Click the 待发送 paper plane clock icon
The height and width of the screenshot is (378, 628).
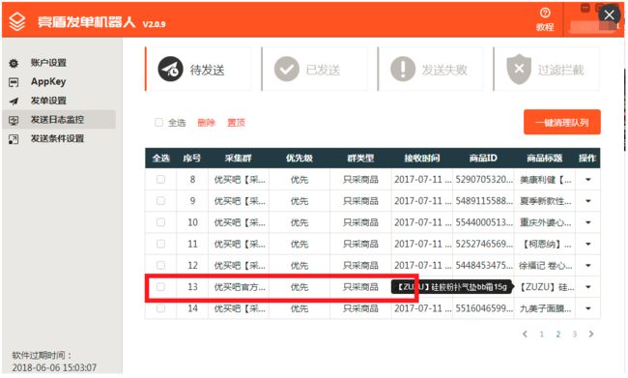[171, 69]
